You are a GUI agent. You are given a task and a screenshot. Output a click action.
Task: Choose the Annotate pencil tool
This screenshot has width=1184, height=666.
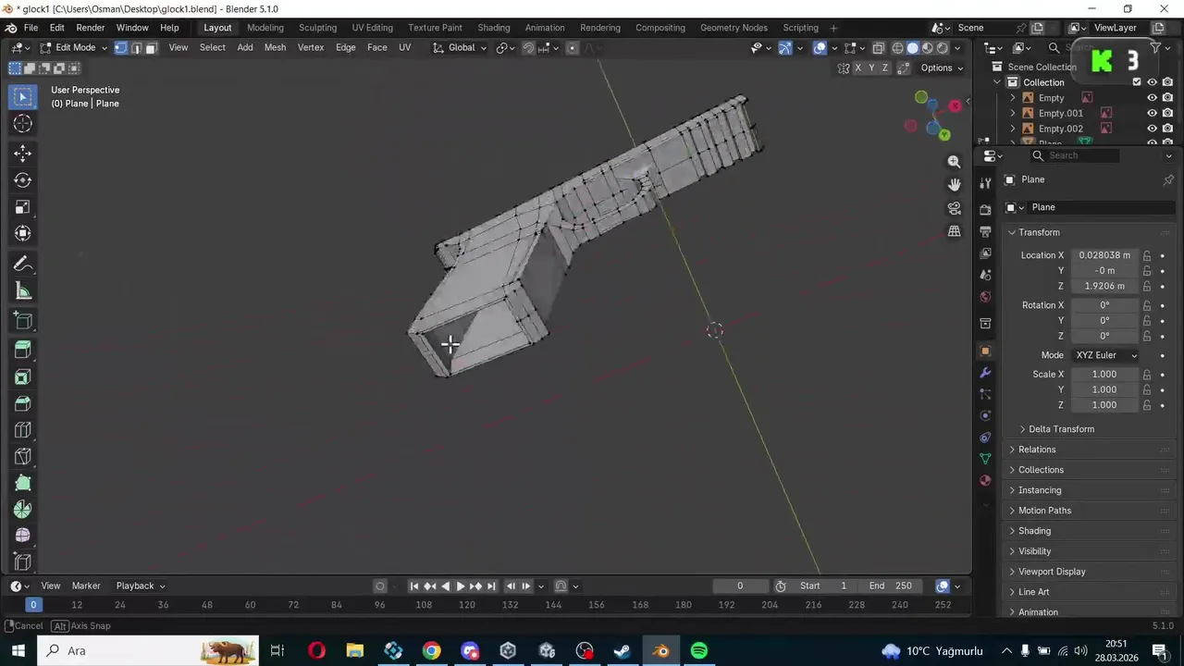tap(23, 265)
